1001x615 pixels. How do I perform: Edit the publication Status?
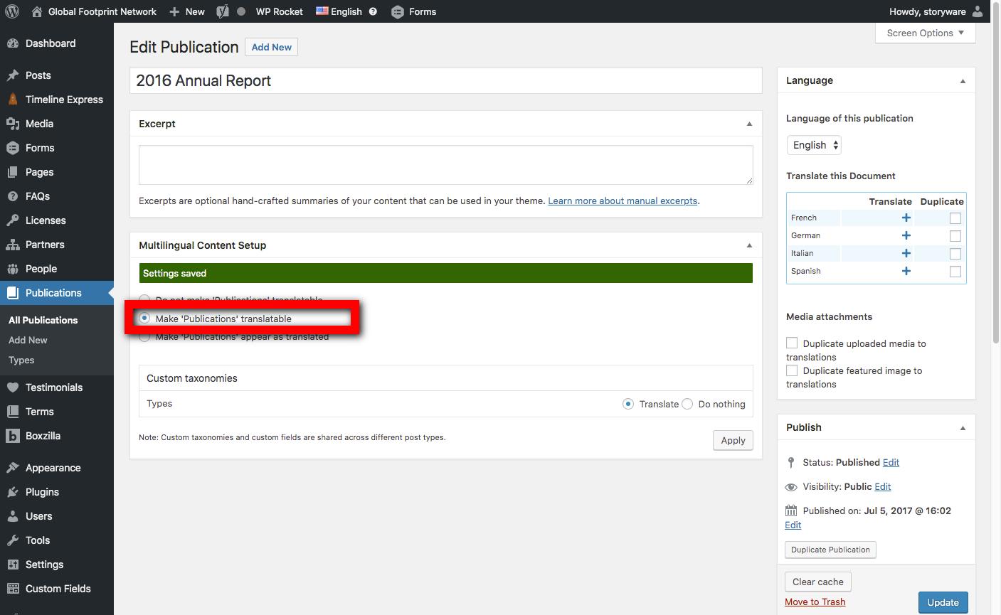click(891, 462)
